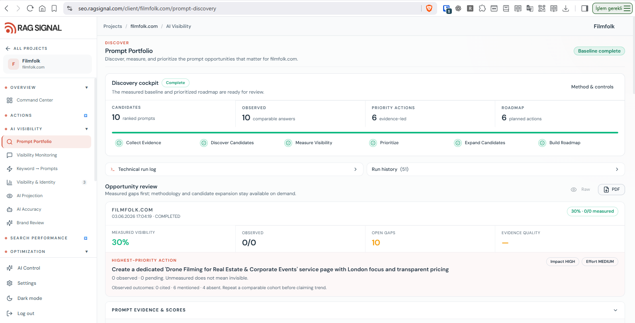Click the Settings gear icon
The height and width of the screenshot is (323, 635).
(x=10, y=283)
